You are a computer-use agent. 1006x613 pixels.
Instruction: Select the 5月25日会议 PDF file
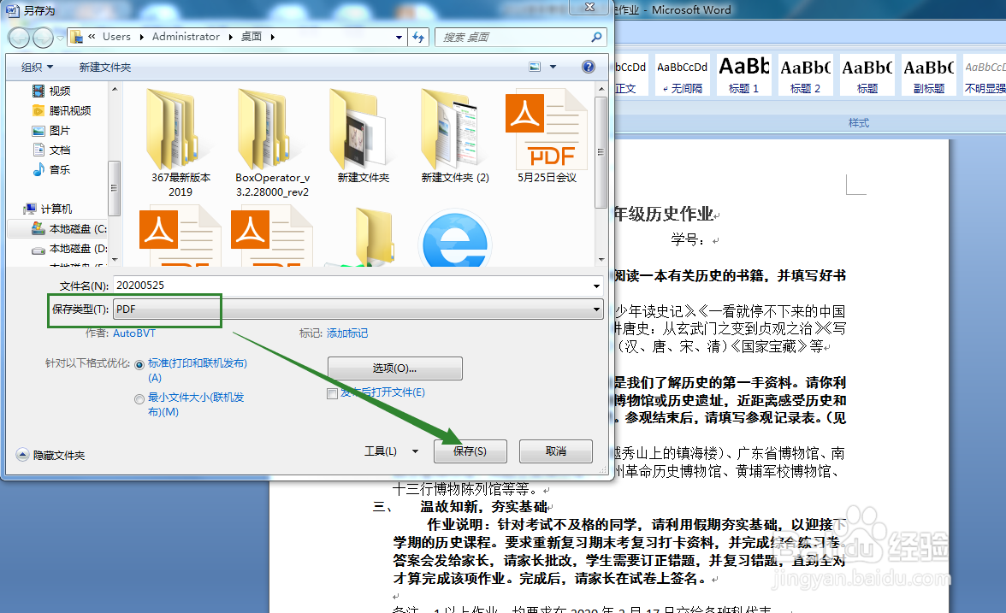pyautogui.click(x=547, y=137)
